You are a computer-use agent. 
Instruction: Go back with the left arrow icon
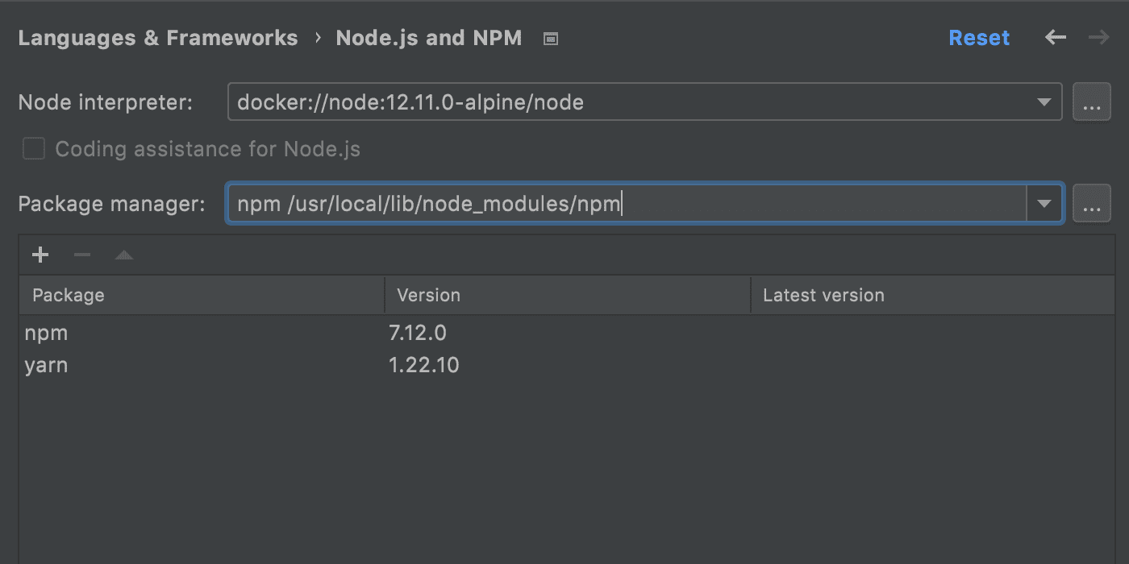coord(1056,37)
